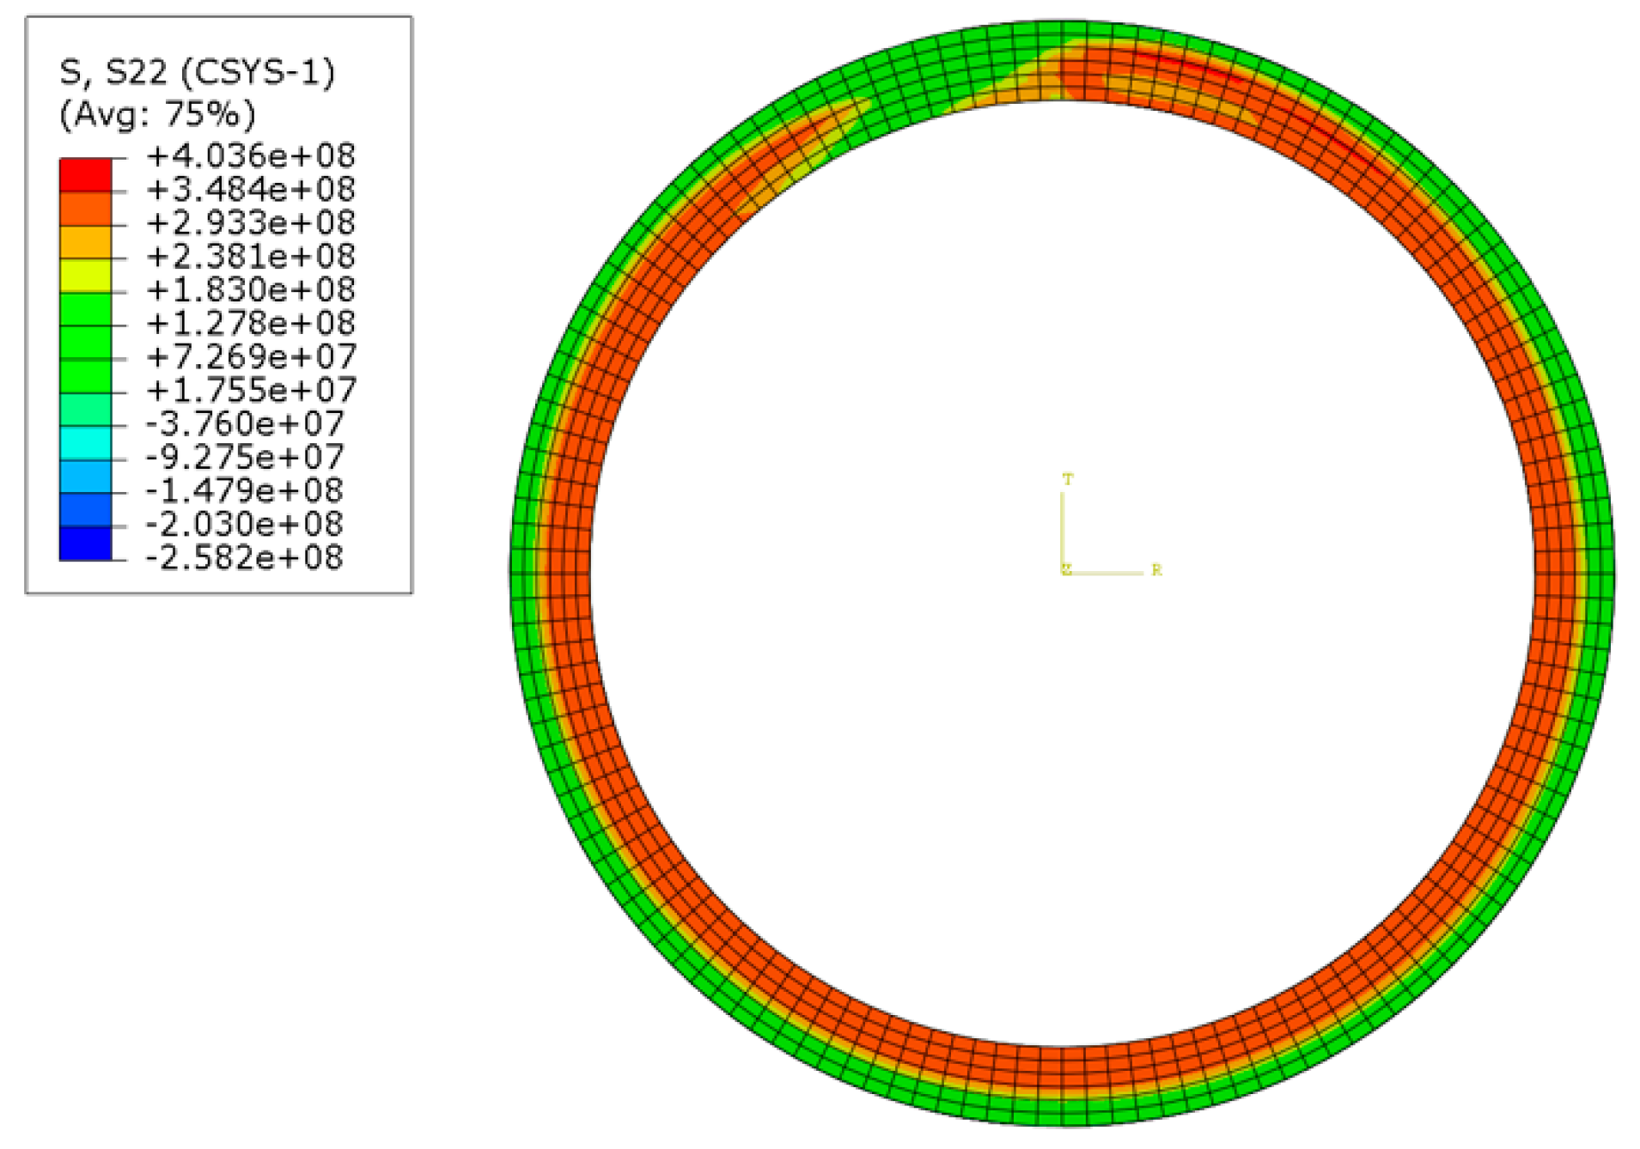Pick the swatch between +2.933e+08 and +2.381e+08
This screenshot has width=1640, height=1149.
pos(85,241)
